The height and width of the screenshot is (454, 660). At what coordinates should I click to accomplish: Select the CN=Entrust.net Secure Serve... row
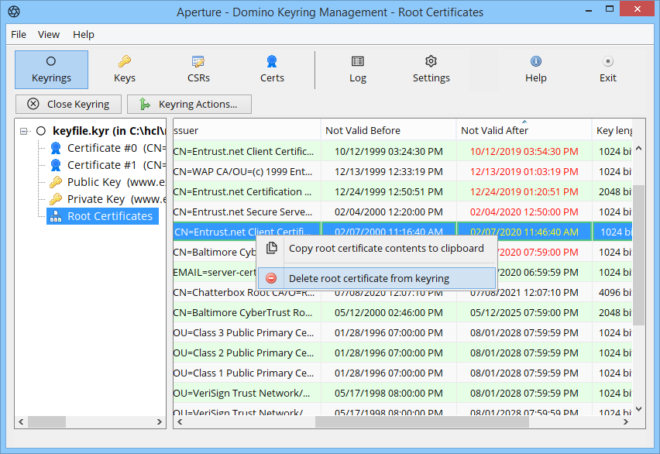[402, 212]
